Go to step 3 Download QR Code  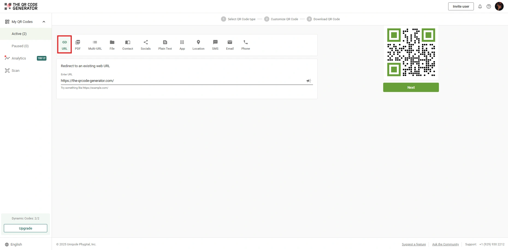point(323,19)
